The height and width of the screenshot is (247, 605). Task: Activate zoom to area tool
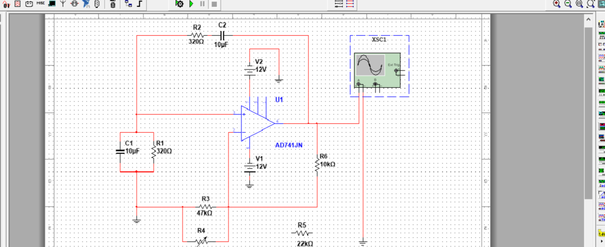tap(580, 4)
